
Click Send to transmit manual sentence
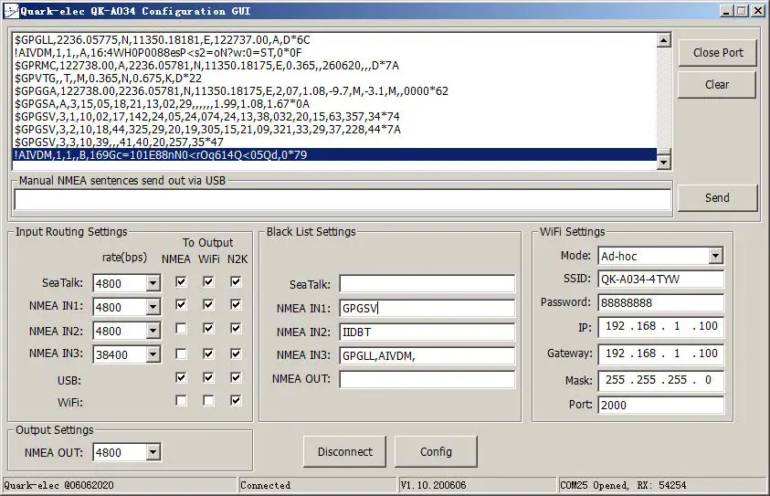tap(717, 198)
